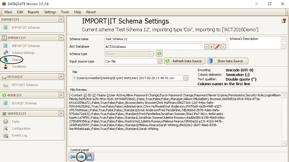The height and width of the screenshot is (162, 289).
Task: Go to next step with blue right arrow
Action: [81, 157]
